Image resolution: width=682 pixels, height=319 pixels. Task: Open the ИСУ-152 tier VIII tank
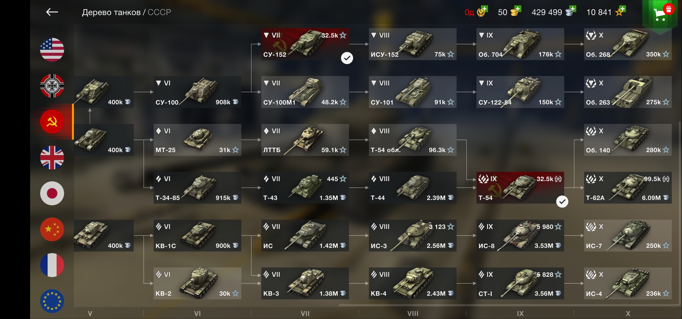point(412,44)
